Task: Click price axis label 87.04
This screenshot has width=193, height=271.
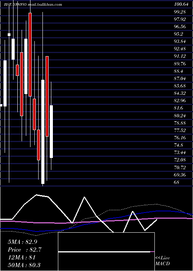Action: click(180, 79)
